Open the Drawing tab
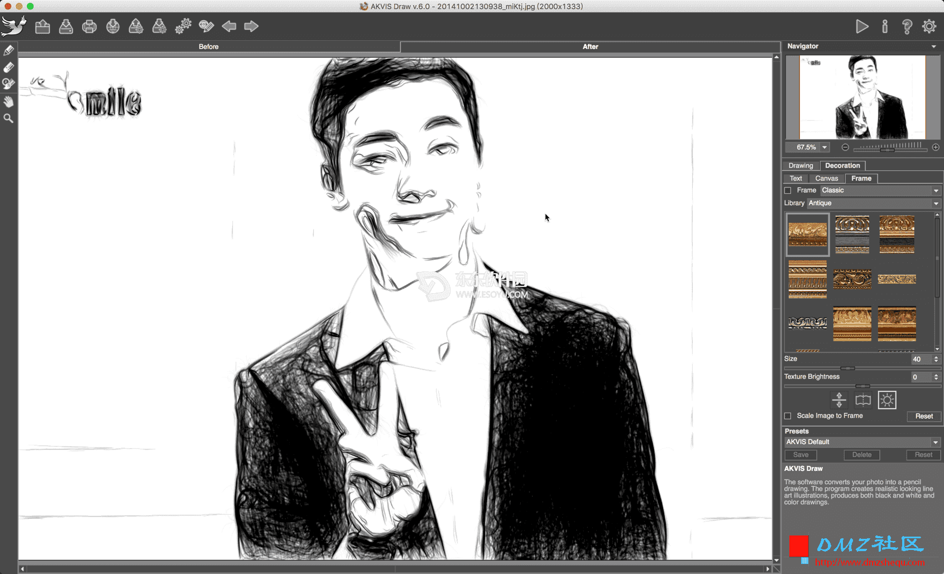 (x=801, y=166)
